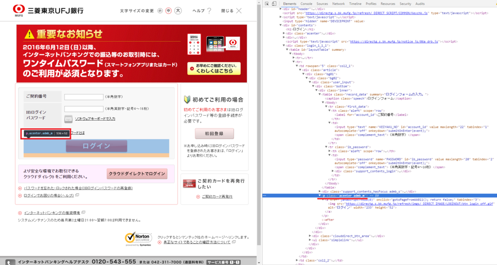Click the software keyboard icon
Screen dimensions: 497x265
pos(68,119)
